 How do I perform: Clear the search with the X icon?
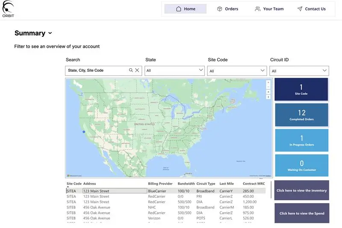coord(137,70)
